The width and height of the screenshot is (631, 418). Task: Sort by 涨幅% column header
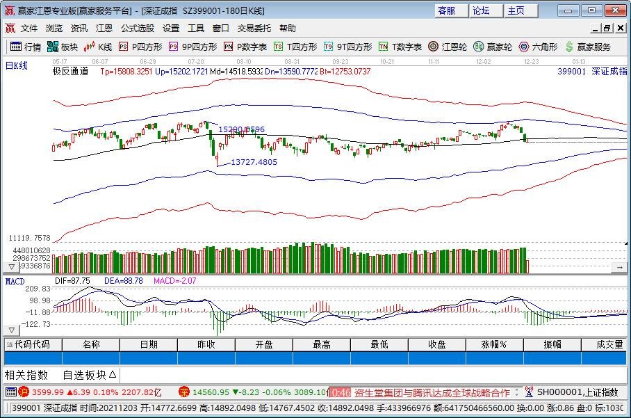[495, 344]
